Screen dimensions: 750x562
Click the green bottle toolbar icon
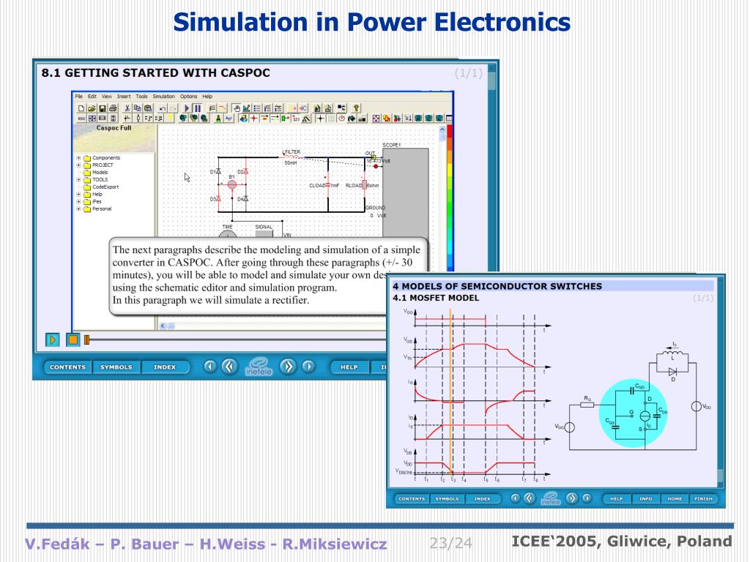[218, 118]
